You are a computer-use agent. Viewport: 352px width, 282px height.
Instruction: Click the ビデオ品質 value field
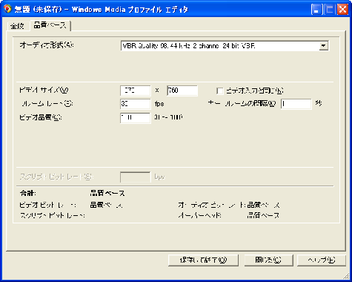(x=135, y=118)
